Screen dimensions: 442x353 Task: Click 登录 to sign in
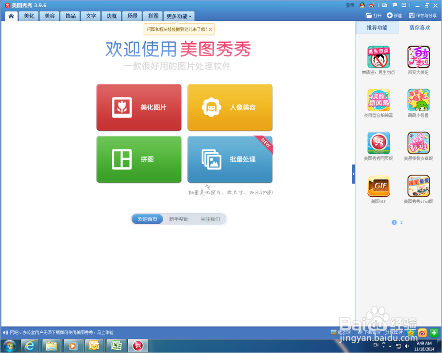(350, 5)
